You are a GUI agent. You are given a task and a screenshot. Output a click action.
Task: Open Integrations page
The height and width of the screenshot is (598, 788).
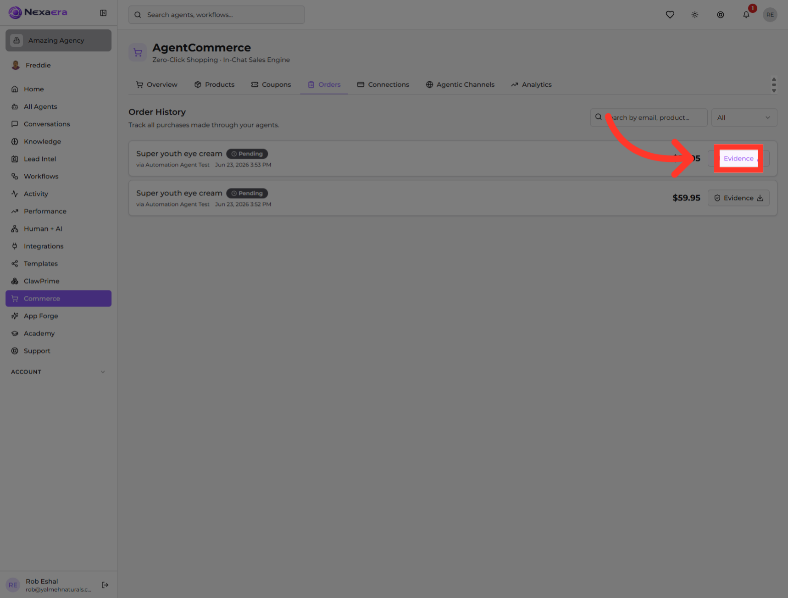[x=58, y=246]
